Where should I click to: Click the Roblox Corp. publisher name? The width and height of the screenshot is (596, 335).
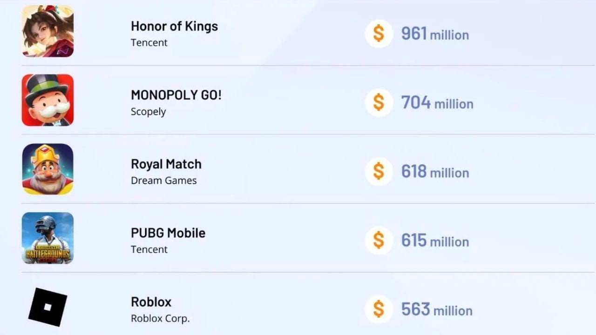[x=160, y=319]
